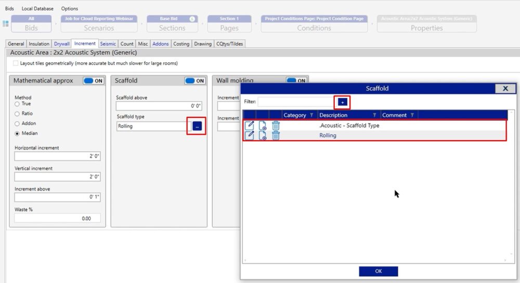Open the Description column filter
Image resolution: width=520 pixels, height=283 pixels.
[x=374, y=115]
